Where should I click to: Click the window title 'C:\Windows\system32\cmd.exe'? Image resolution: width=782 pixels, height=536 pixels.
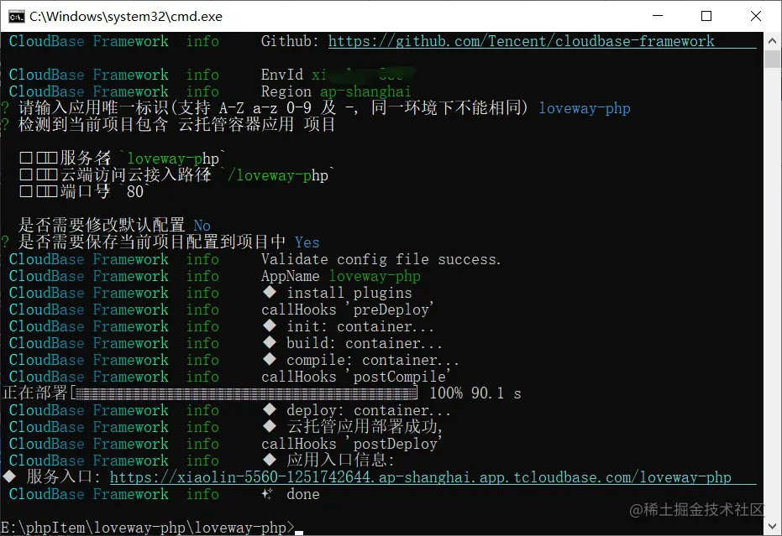pyautogui.click(x=126, y=17)
